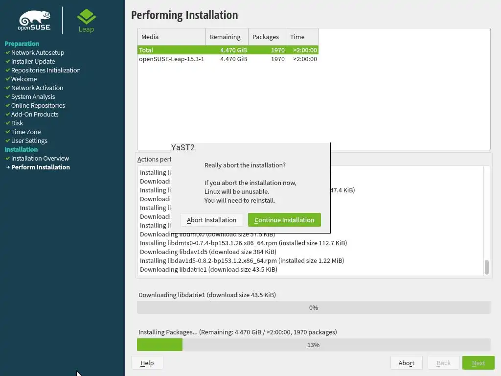Click the Welcome step in sidebar

(24, 79)
